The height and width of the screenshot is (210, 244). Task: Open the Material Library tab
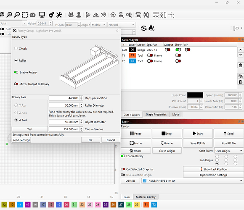click(146, 197)
